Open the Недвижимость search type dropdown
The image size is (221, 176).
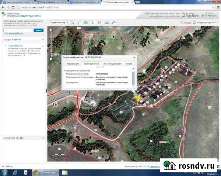58,22
